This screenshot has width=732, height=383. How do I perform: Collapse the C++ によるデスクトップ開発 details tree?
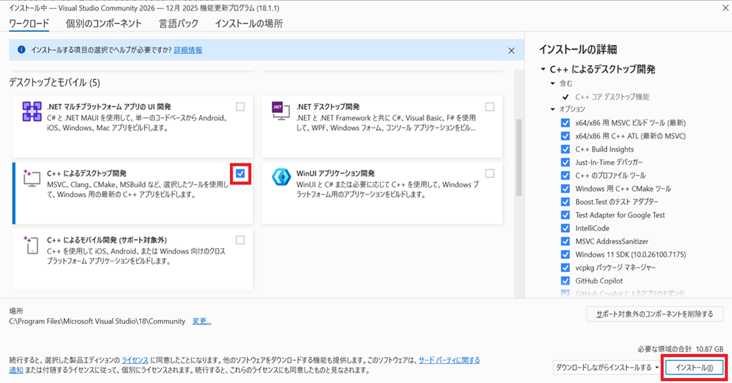click(x=542, y=70)
